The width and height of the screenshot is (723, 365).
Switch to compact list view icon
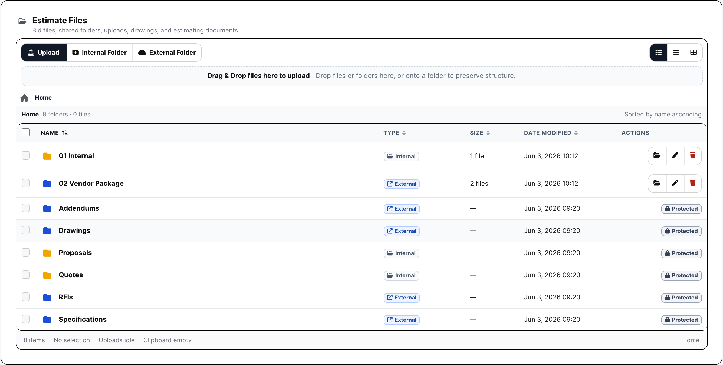point(676,53)
